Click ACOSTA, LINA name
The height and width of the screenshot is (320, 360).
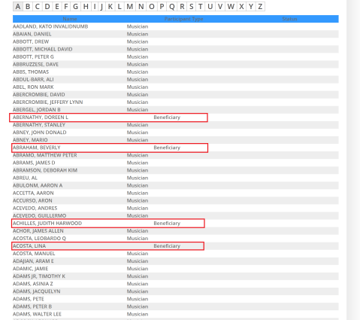pyautogui.click(x=29, y=245)
